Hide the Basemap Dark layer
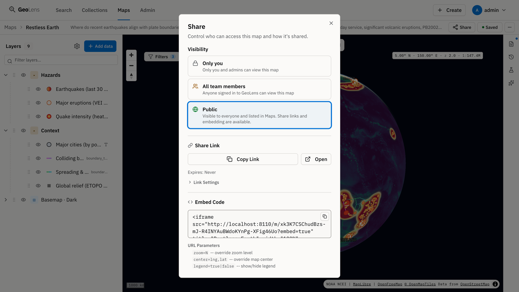The image size is (519, 292). coord(23,200)
